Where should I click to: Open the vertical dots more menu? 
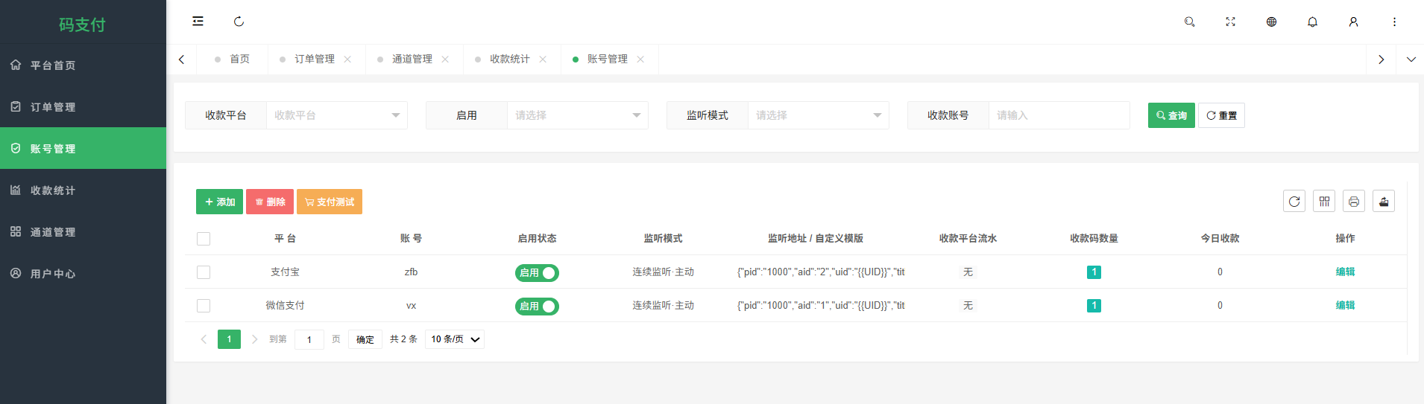1394,22
